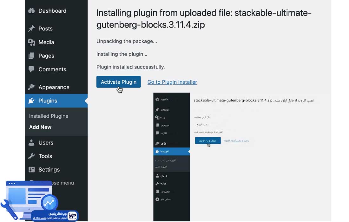Click the بستن منو collapse arrow icon
The image size is (349, 222).
tap(157, 199)
